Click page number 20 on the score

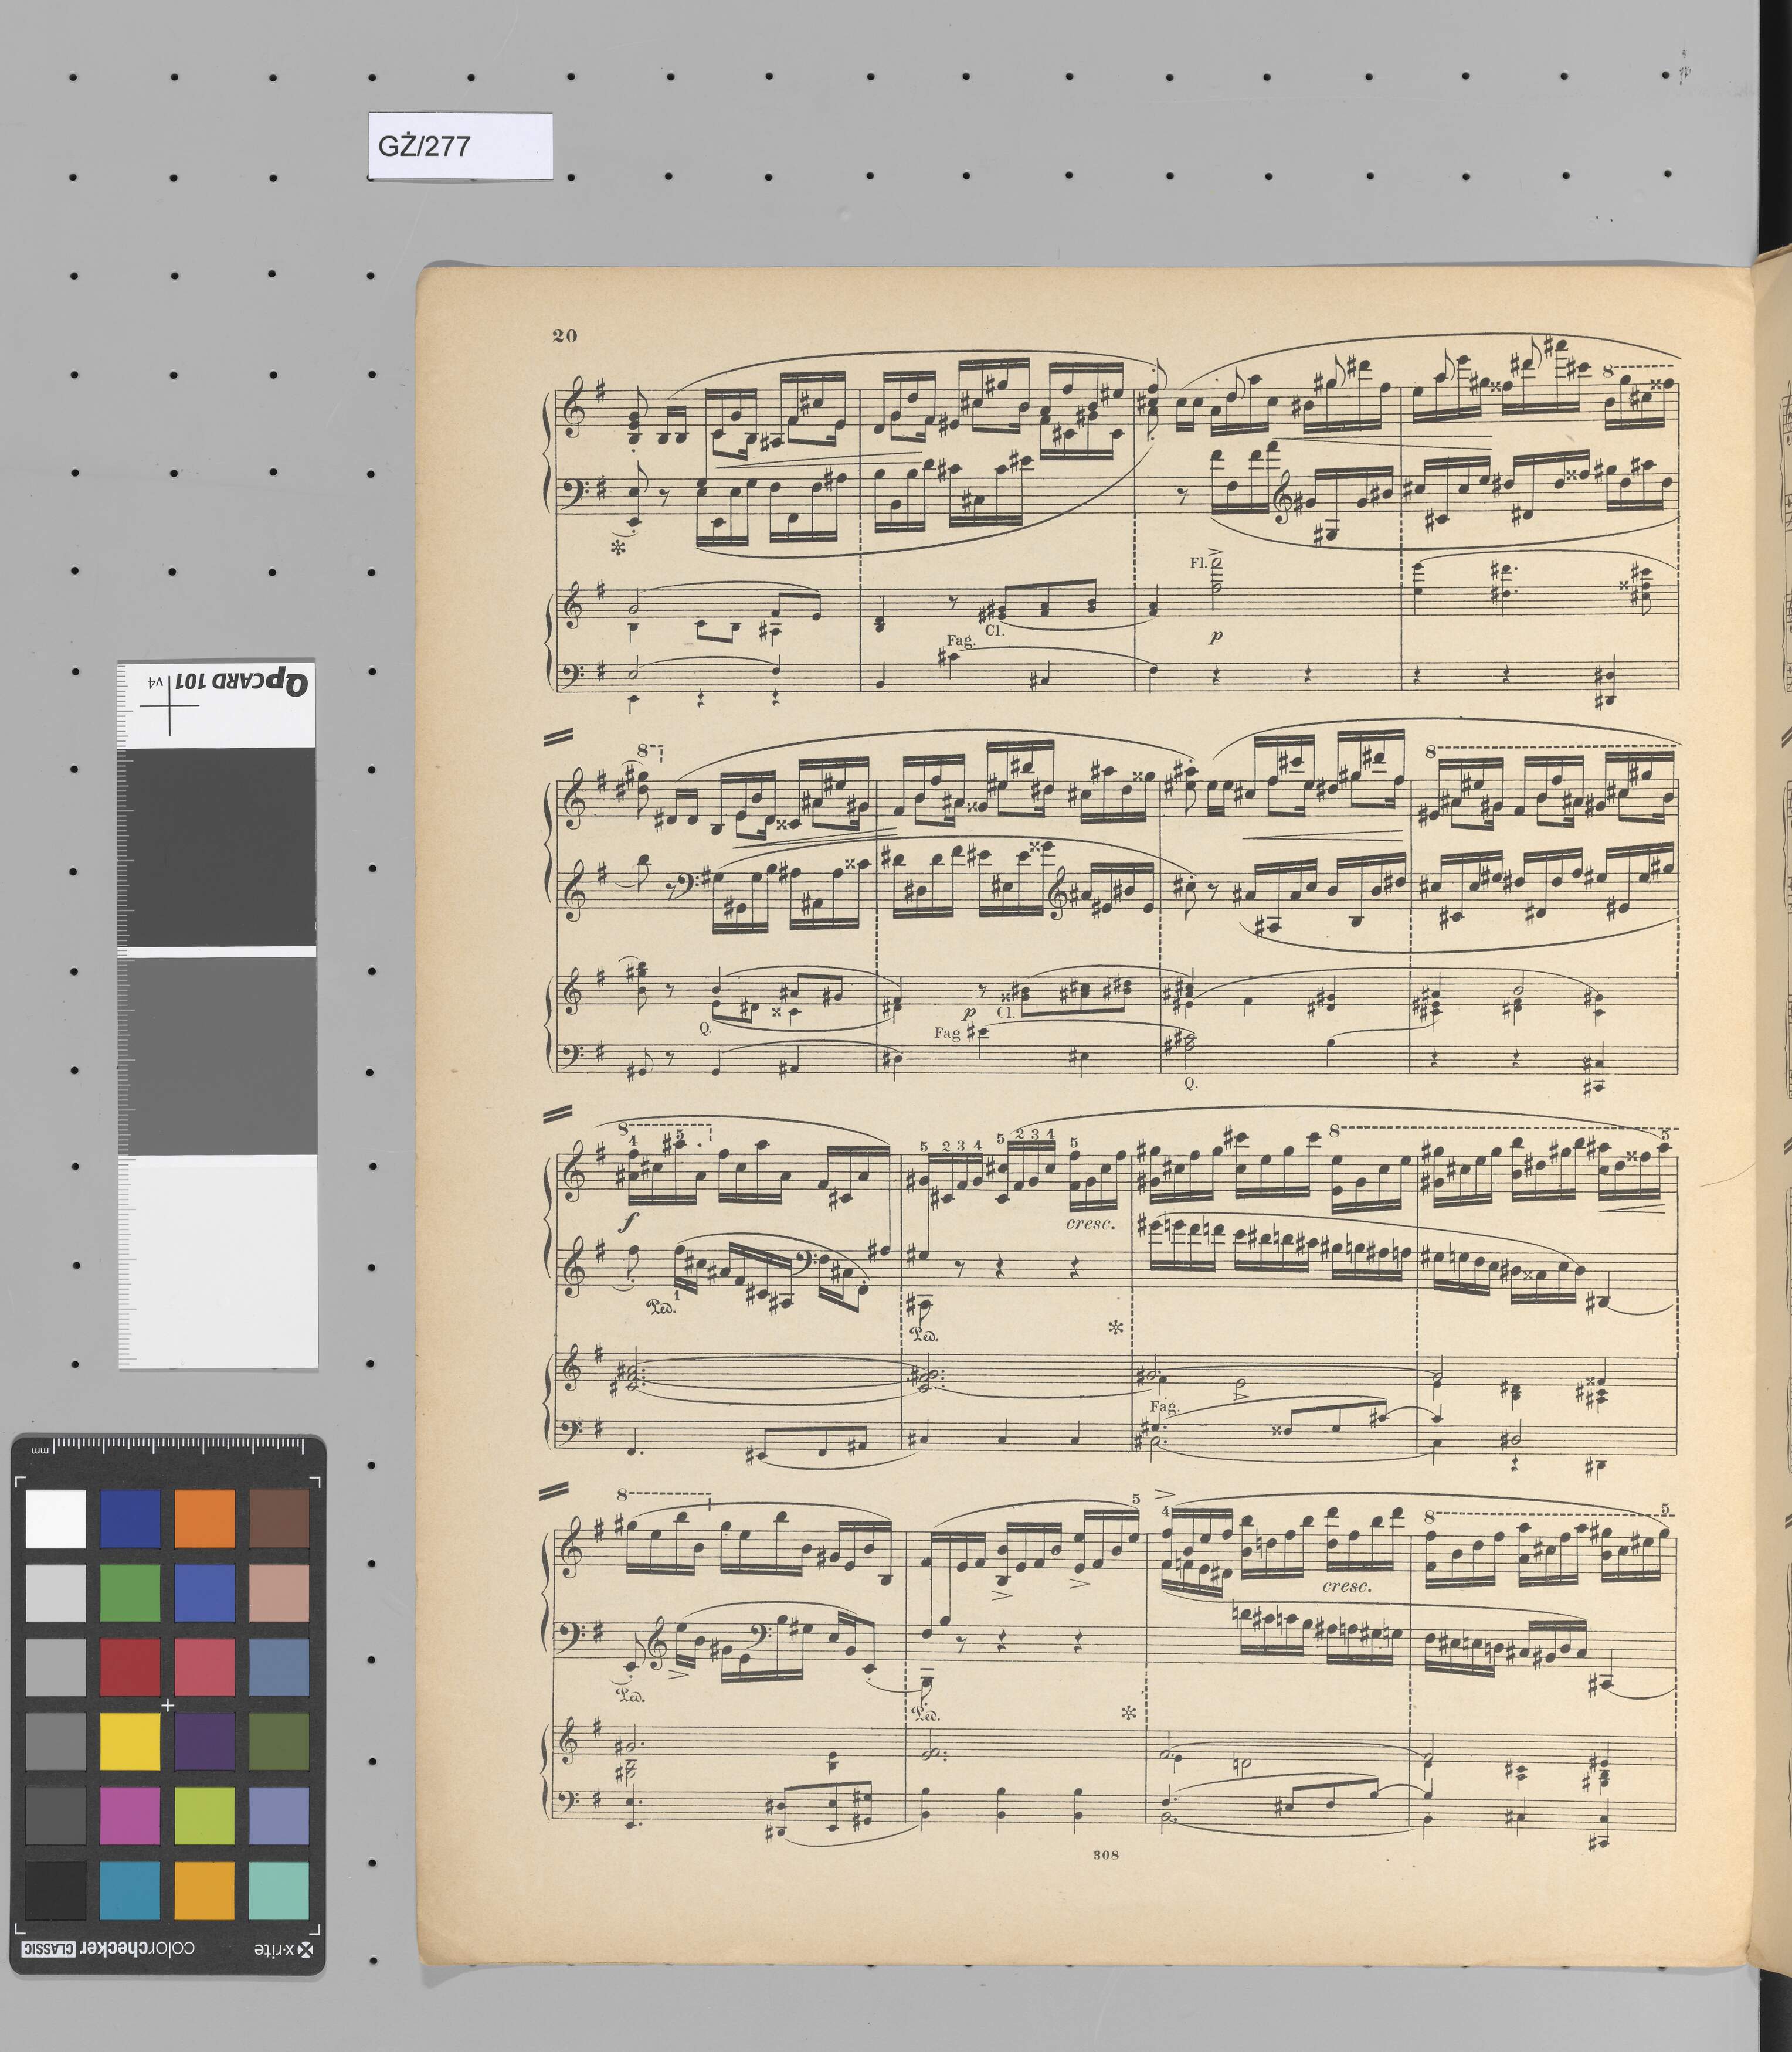pos(565,335)
